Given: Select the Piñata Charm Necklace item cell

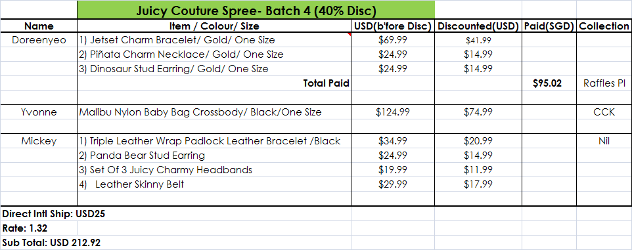Looking at the screenshot, I should point(214,54).
